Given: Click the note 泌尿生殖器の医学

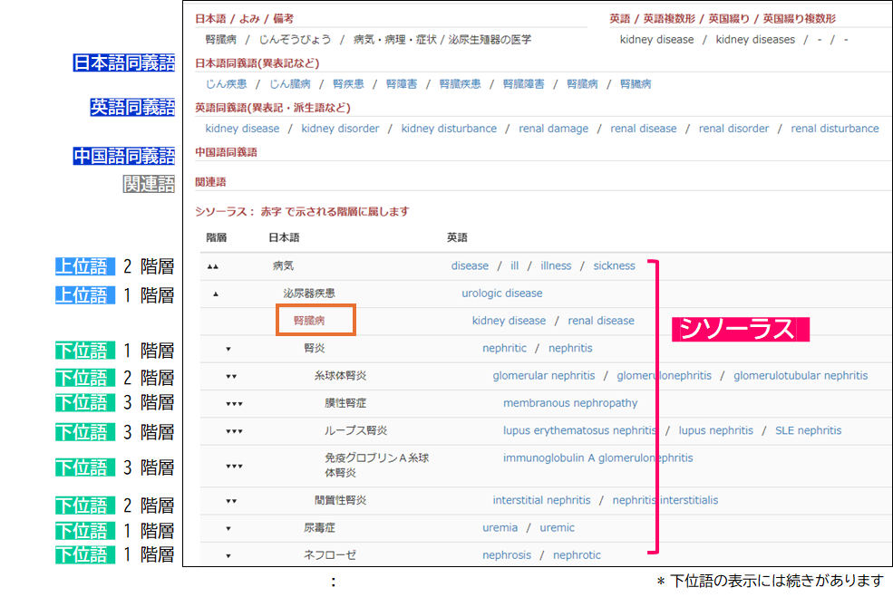Looking at the screenshot, I should pos(490,40).
